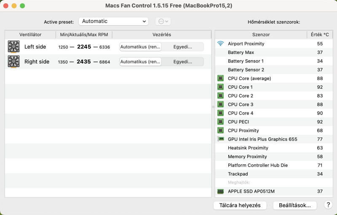Click the Tálcára helyezés button
Viewport: 337px width, 215px height.
coord(240,205)
